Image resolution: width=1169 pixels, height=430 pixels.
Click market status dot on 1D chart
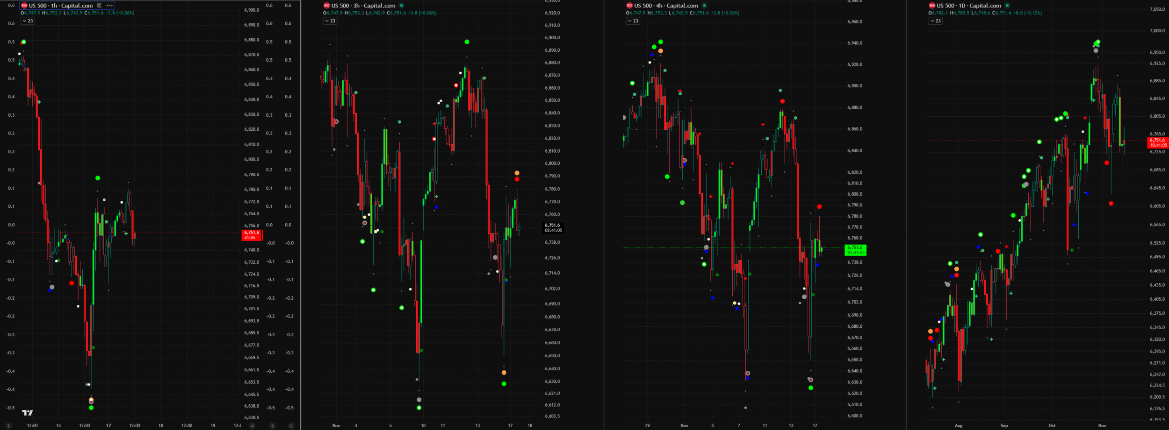(x=1007, y=6)
